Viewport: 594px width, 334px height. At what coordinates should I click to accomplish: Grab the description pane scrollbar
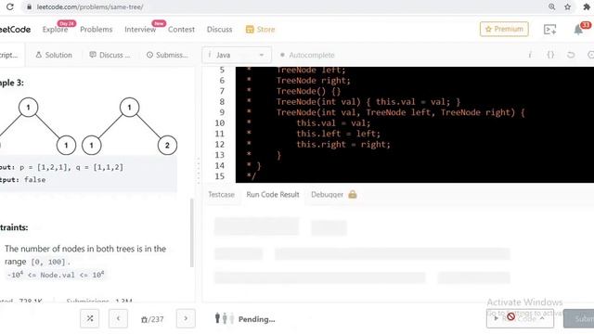click(192, 233)
